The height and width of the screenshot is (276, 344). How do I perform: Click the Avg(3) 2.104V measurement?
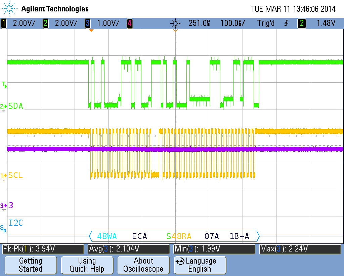129,249
